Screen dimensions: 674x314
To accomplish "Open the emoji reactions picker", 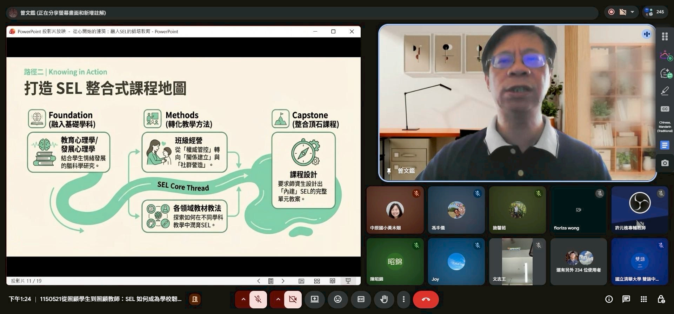I will pos(338,299).
